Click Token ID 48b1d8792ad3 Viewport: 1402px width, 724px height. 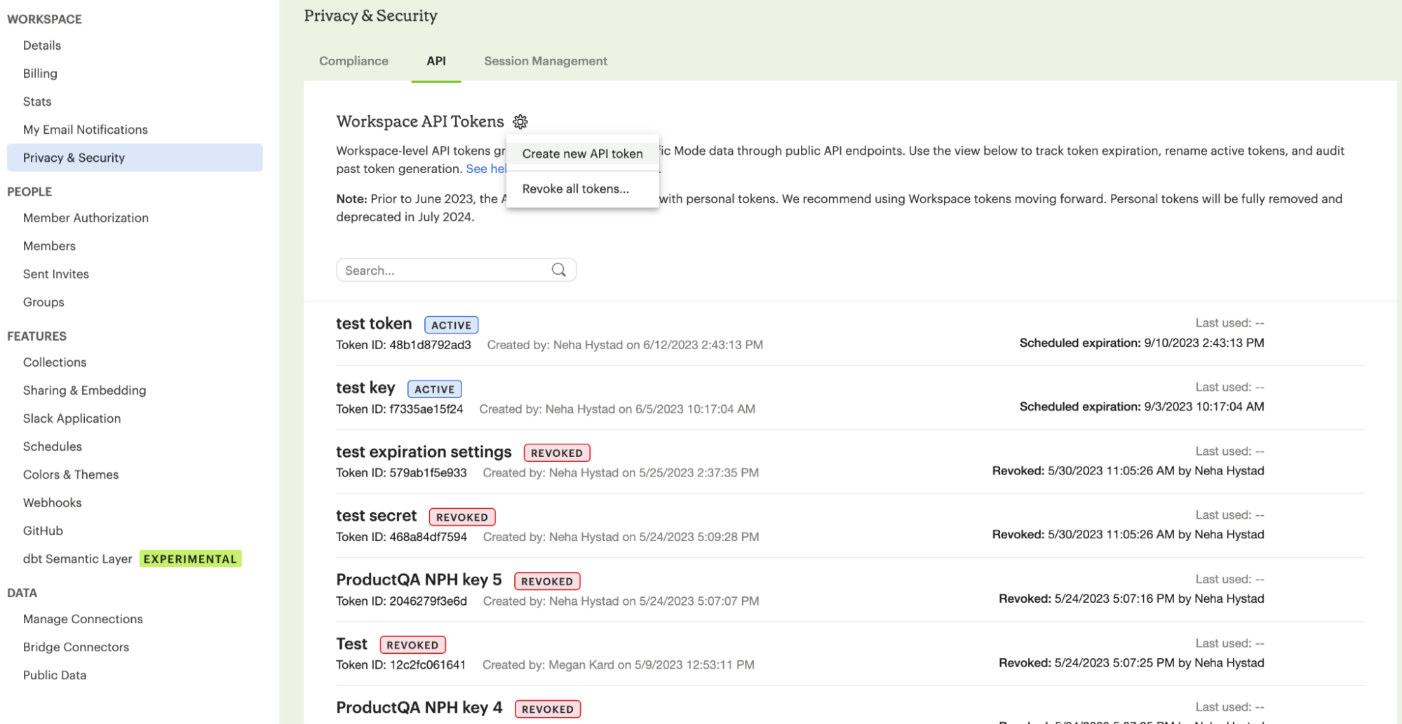click(403, 345)
